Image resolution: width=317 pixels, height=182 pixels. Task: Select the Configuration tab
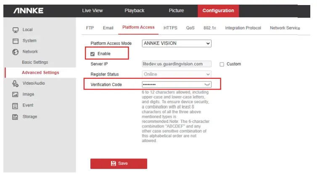coord(218,10)
